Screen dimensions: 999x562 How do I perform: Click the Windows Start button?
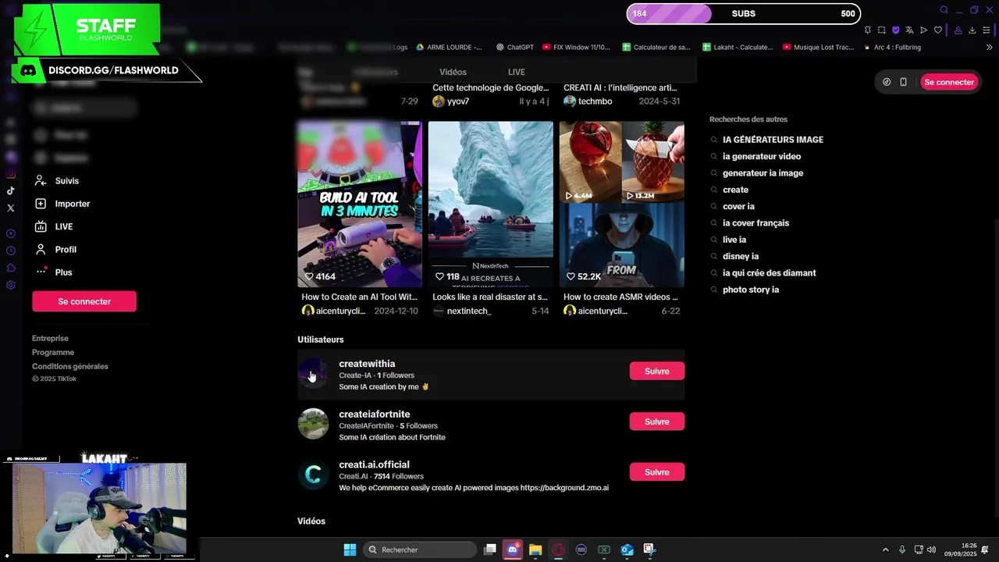point(350,550)
